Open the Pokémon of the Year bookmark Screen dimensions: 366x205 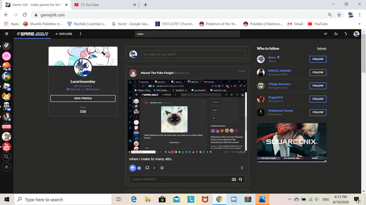(x=218, y=24)
